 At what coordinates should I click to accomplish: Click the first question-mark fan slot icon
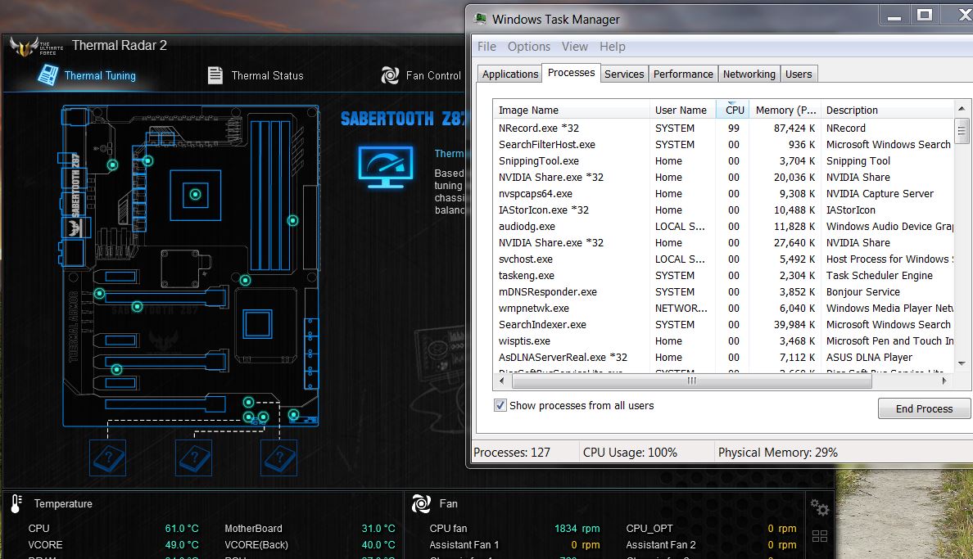[x=107, y=458]
